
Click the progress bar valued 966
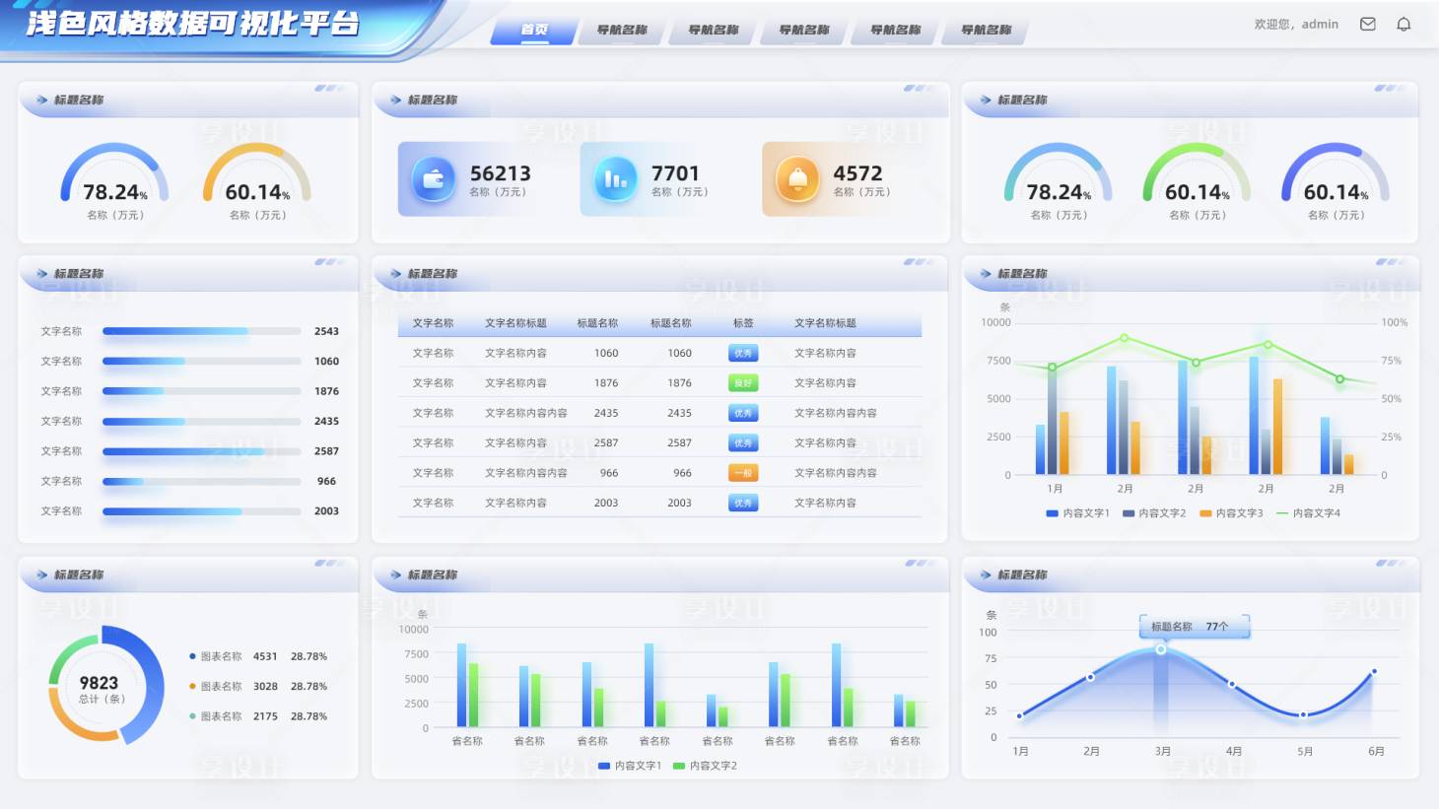202,481
